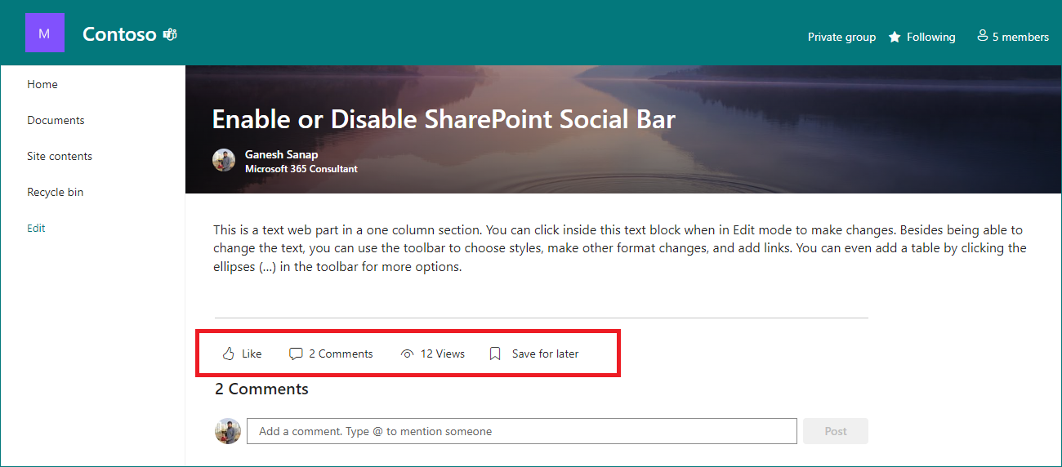Image resolution: width=1062 pixels, height=467 pixels.
Task: Click the page title heading
Action: click(444, 119)
